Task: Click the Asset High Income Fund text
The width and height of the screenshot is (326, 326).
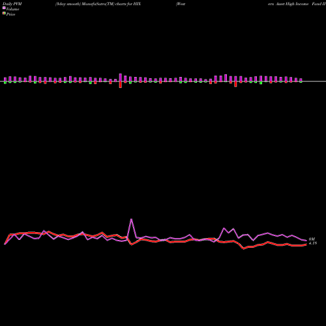Action: (x=299, y=4)
